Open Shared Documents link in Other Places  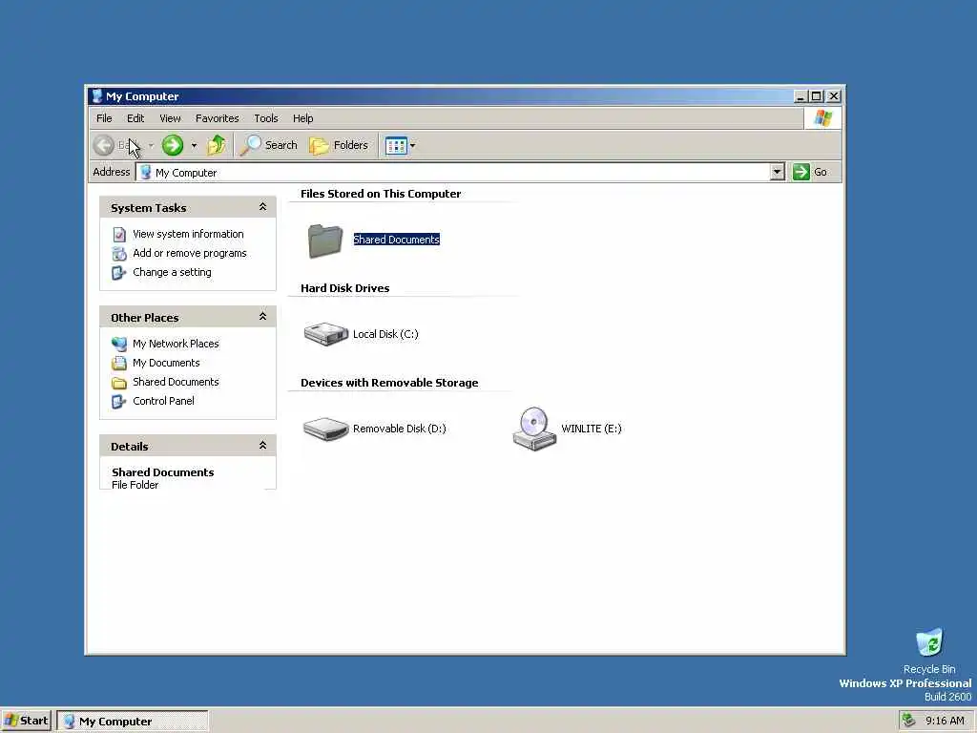pyautogui.click(x=176, y=382)
